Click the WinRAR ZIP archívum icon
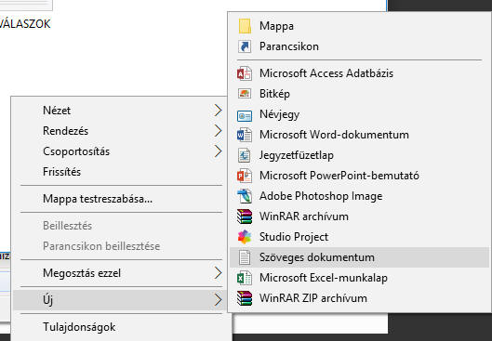 click(245, 298)
